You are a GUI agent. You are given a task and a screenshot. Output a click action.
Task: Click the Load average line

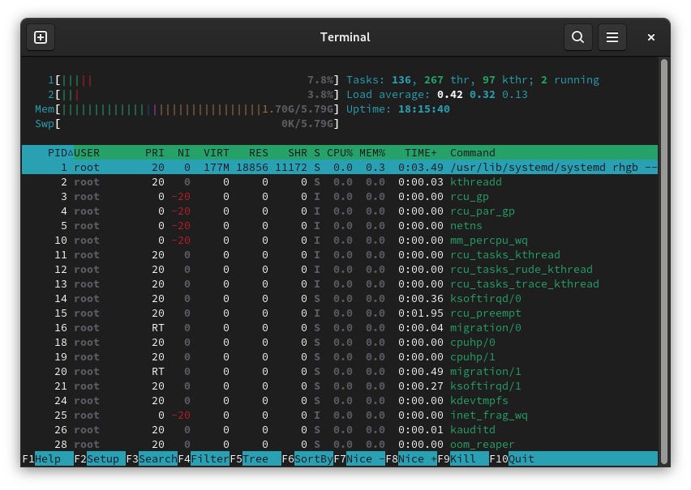coord(436,95)
